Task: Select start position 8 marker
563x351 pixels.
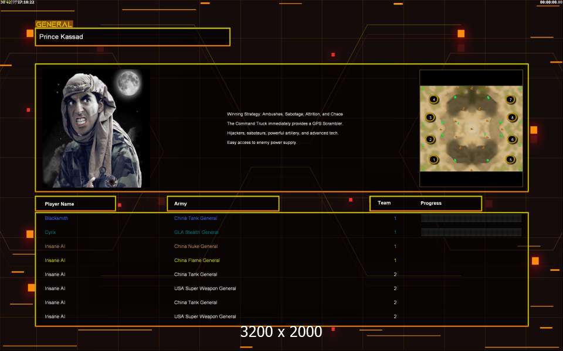Action: pyautogui.click(x=513, y=118)
